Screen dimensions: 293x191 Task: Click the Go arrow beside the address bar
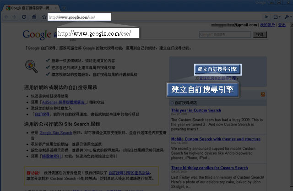(x=266, y=17)
